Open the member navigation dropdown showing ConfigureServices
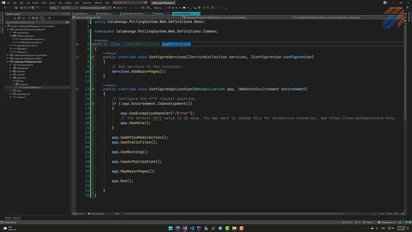 (x=348, y=17)
